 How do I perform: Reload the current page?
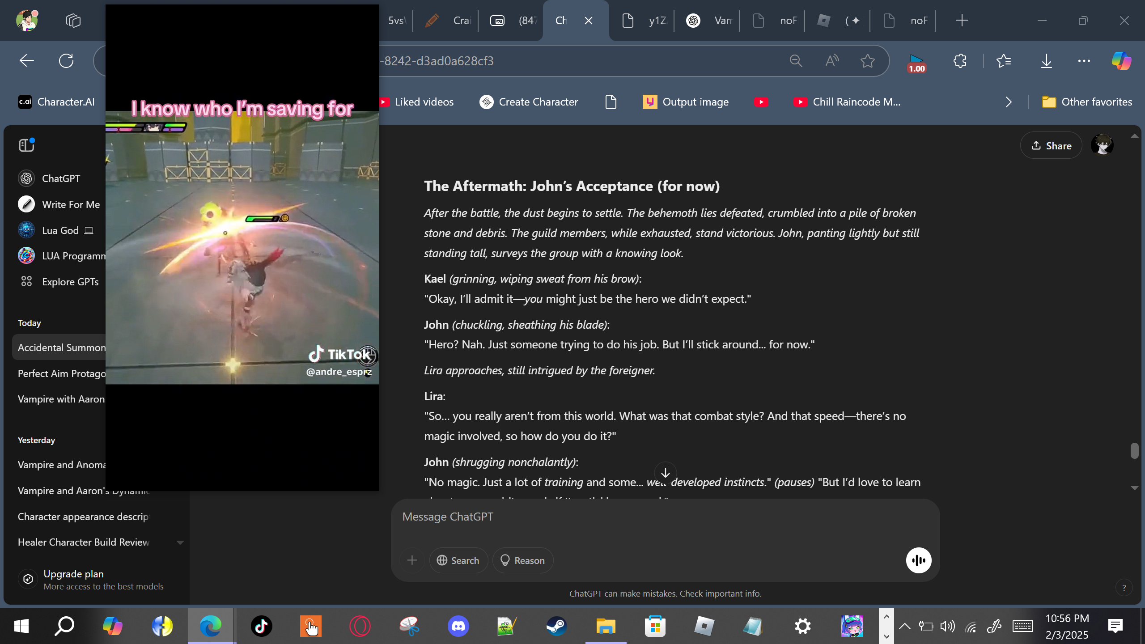tap(66, 61)
